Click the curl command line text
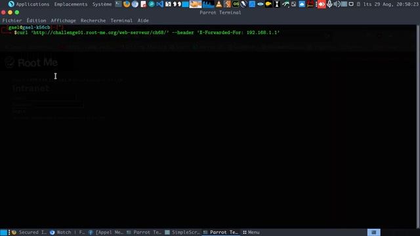 click(x=148, y=33)
